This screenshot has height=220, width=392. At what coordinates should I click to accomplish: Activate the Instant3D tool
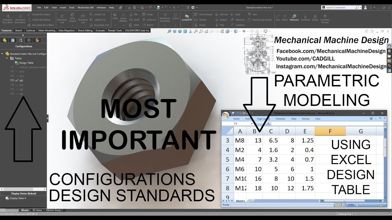(187, 17)
